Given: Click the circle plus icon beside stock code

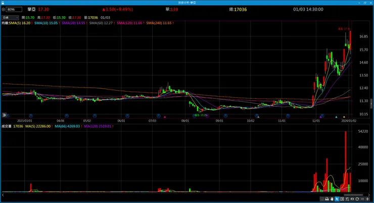Looking at the screenshot, I should coord(4,10).
